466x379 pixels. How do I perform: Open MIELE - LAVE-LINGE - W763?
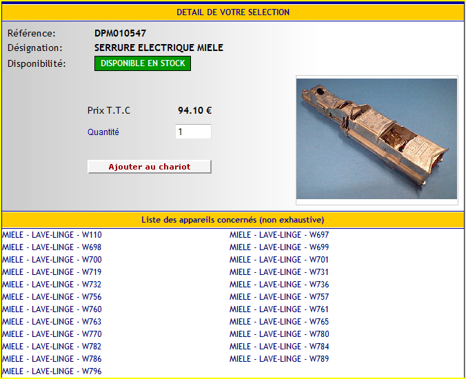click(52, 321)
